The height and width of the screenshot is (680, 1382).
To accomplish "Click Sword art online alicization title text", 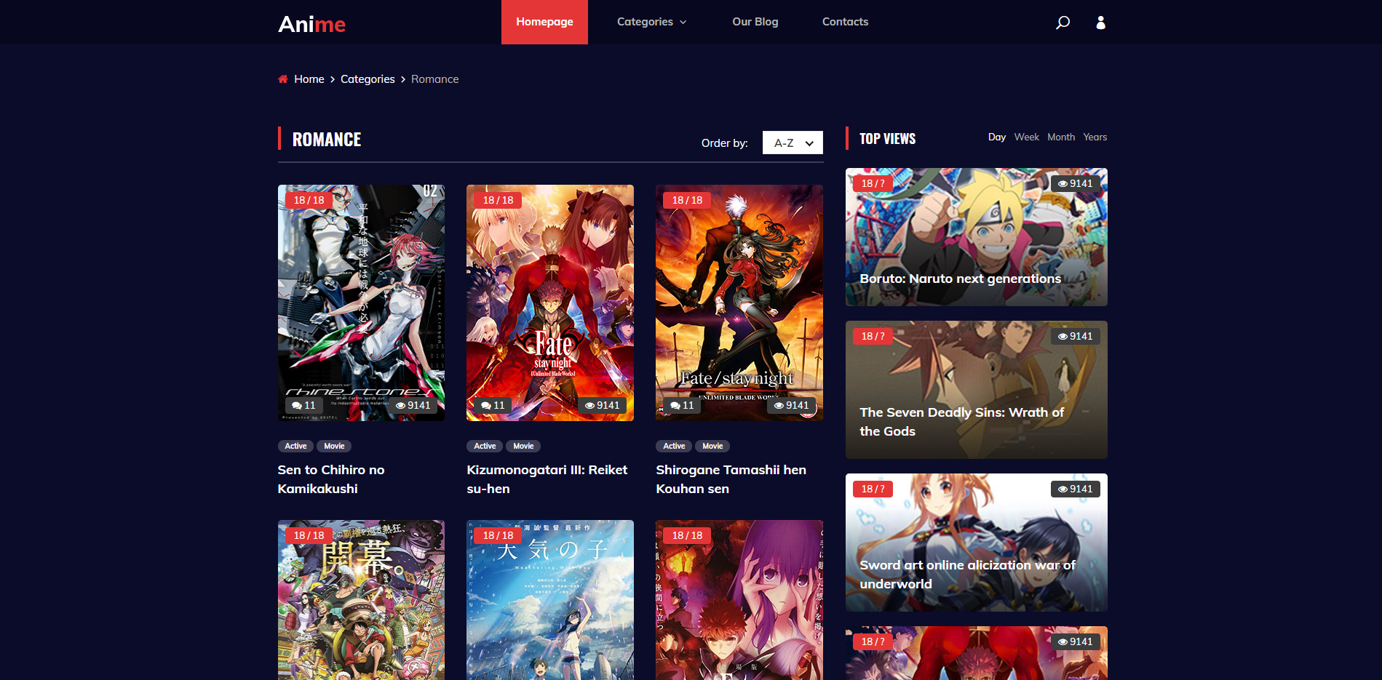I will pyautogui.click(x=967, y=575).
